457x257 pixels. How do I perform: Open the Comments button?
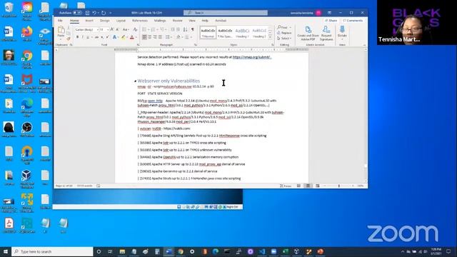[353, 21]
